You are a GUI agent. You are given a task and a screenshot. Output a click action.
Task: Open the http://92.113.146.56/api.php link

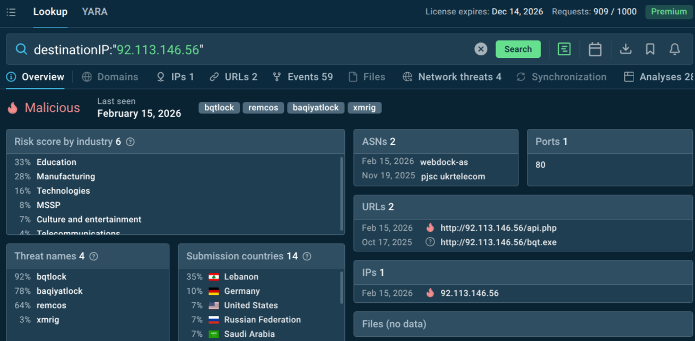(x=498, y=228)
